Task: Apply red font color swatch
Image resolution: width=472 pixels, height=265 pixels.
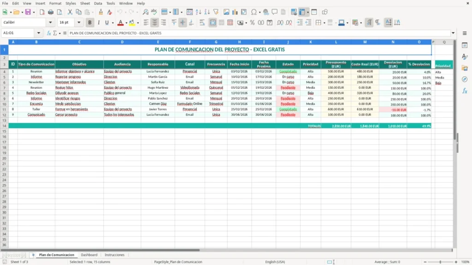Action: 120,23
